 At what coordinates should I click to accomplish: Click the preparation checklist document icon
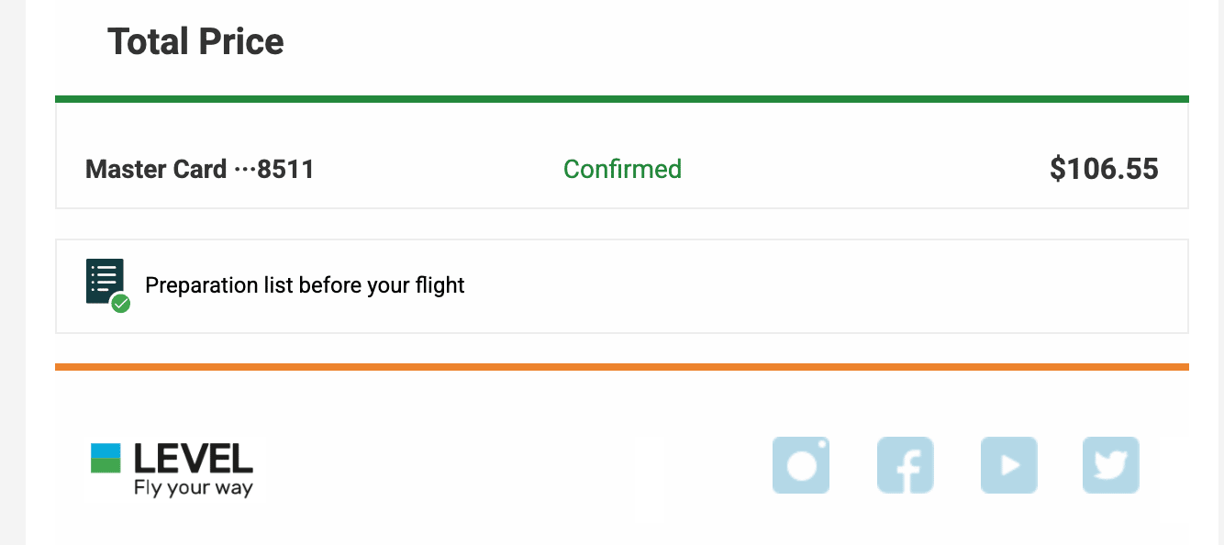click(105, 281)
